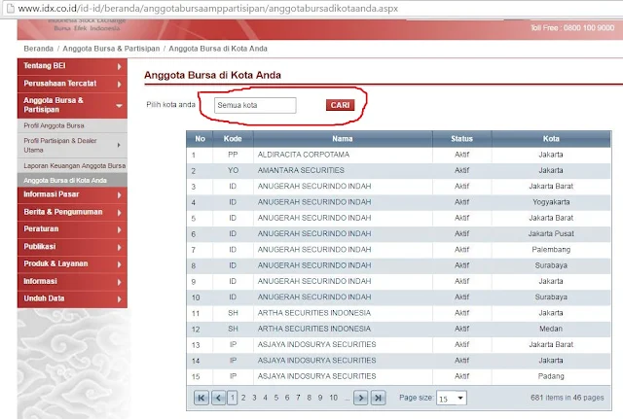Viewport: 623px width, 419px height.
Task: Go to page 2 of results
Action: [x=243, y=398]
